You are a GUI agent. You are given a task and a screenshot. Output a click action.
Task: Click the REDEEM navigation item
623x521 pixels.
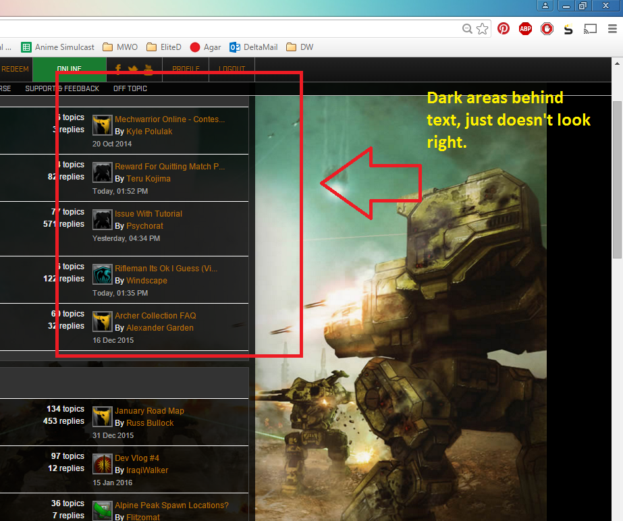(15, 69)
